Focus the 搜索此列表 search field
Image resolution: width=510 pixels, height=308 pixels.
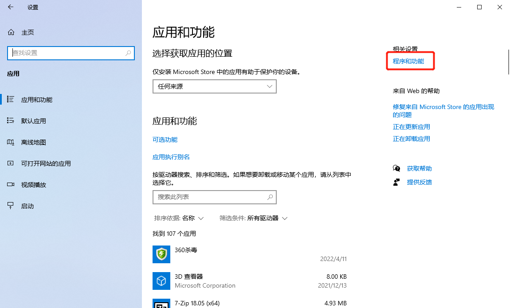[215, 197]
